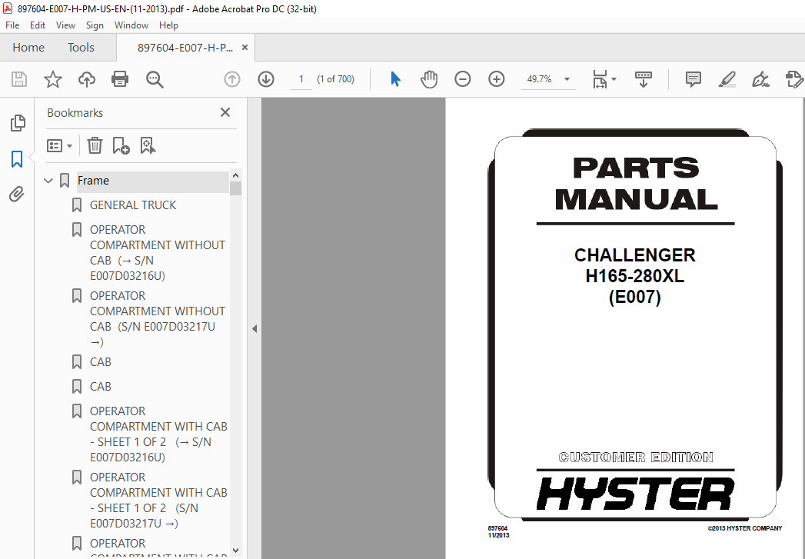The width and height of the screenshot is (805, 559).
Task: Go to next page arrow
Action: 266,79
